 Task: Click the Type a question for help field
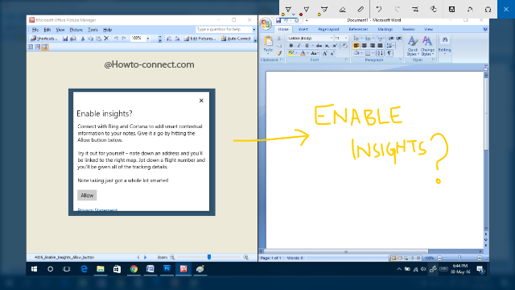tap(224, 29)
